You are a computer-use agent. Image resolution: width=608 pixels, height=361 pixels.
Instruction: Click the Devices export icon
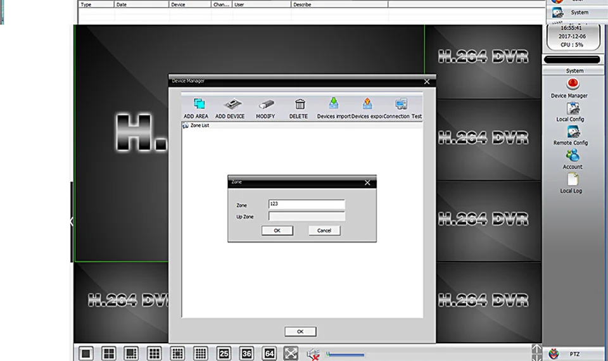pyautogui.click(x=367, y=103)
